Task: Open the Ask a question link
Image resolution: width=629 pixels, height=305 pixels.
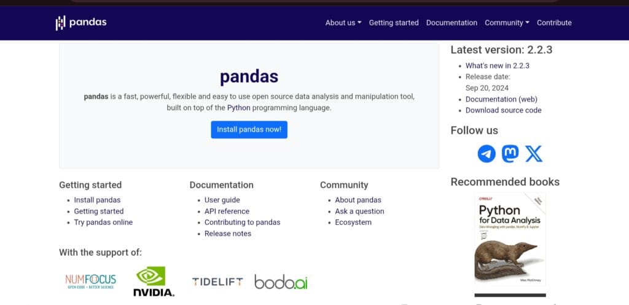Action: pos(359,211)
